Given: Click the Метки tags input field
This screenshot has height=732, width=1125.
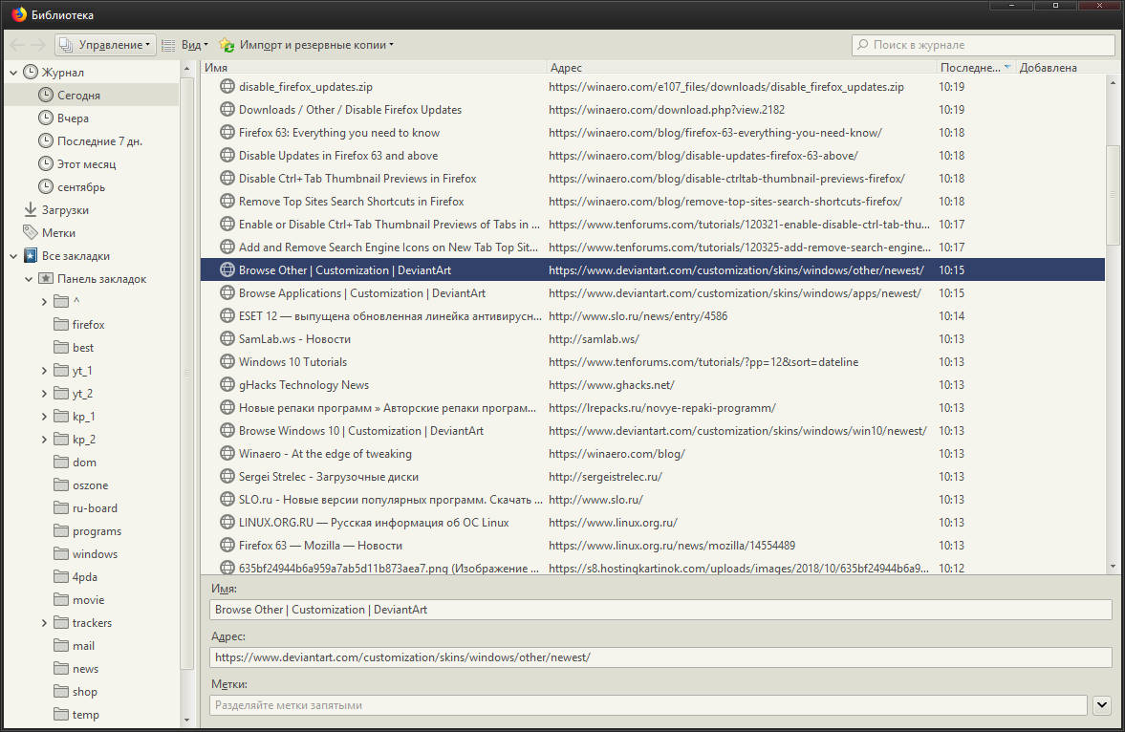Looking at the screenshot, I should pos(649,705).
